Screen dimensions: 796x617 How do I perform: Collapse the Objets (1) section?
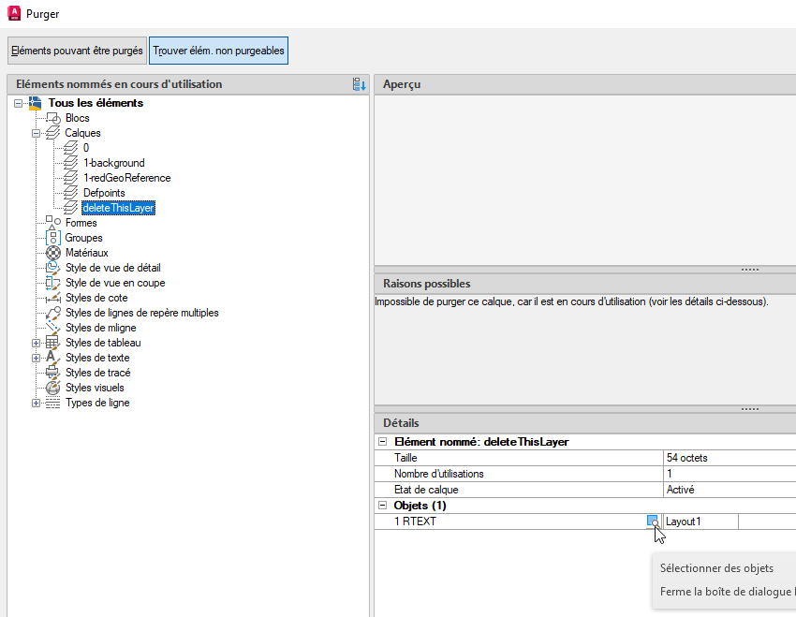(383, 505)
